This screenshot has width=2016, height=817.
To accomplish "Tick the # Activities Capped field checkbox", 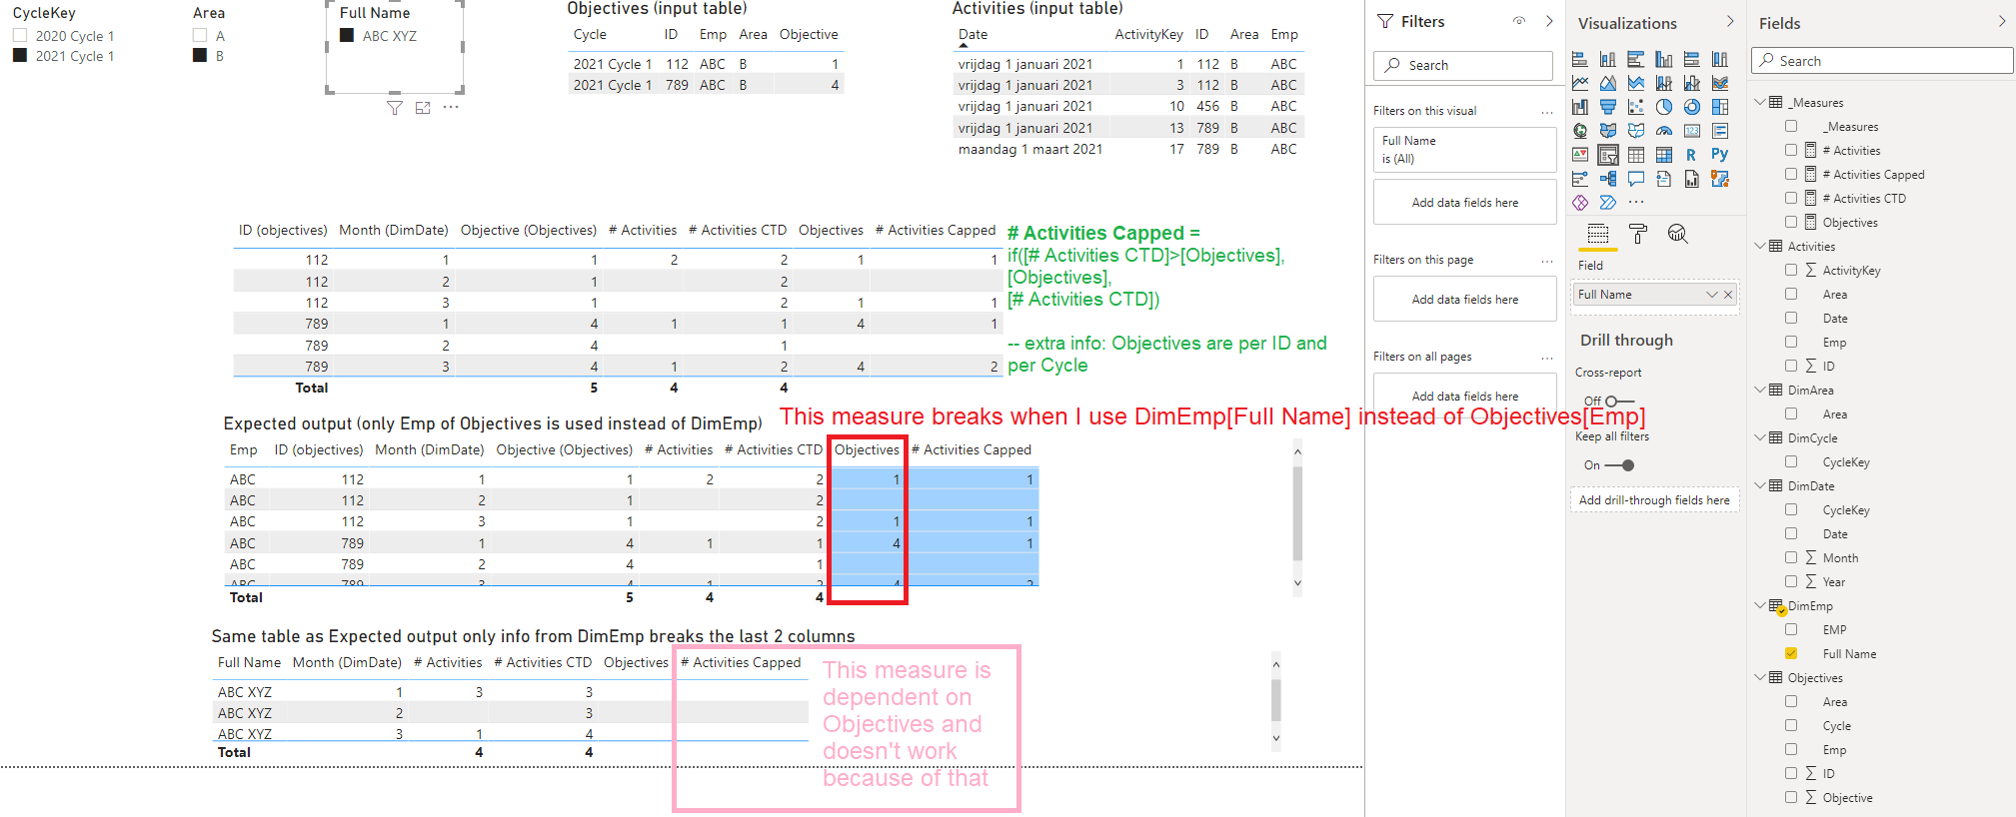I will pos(1791,174).
